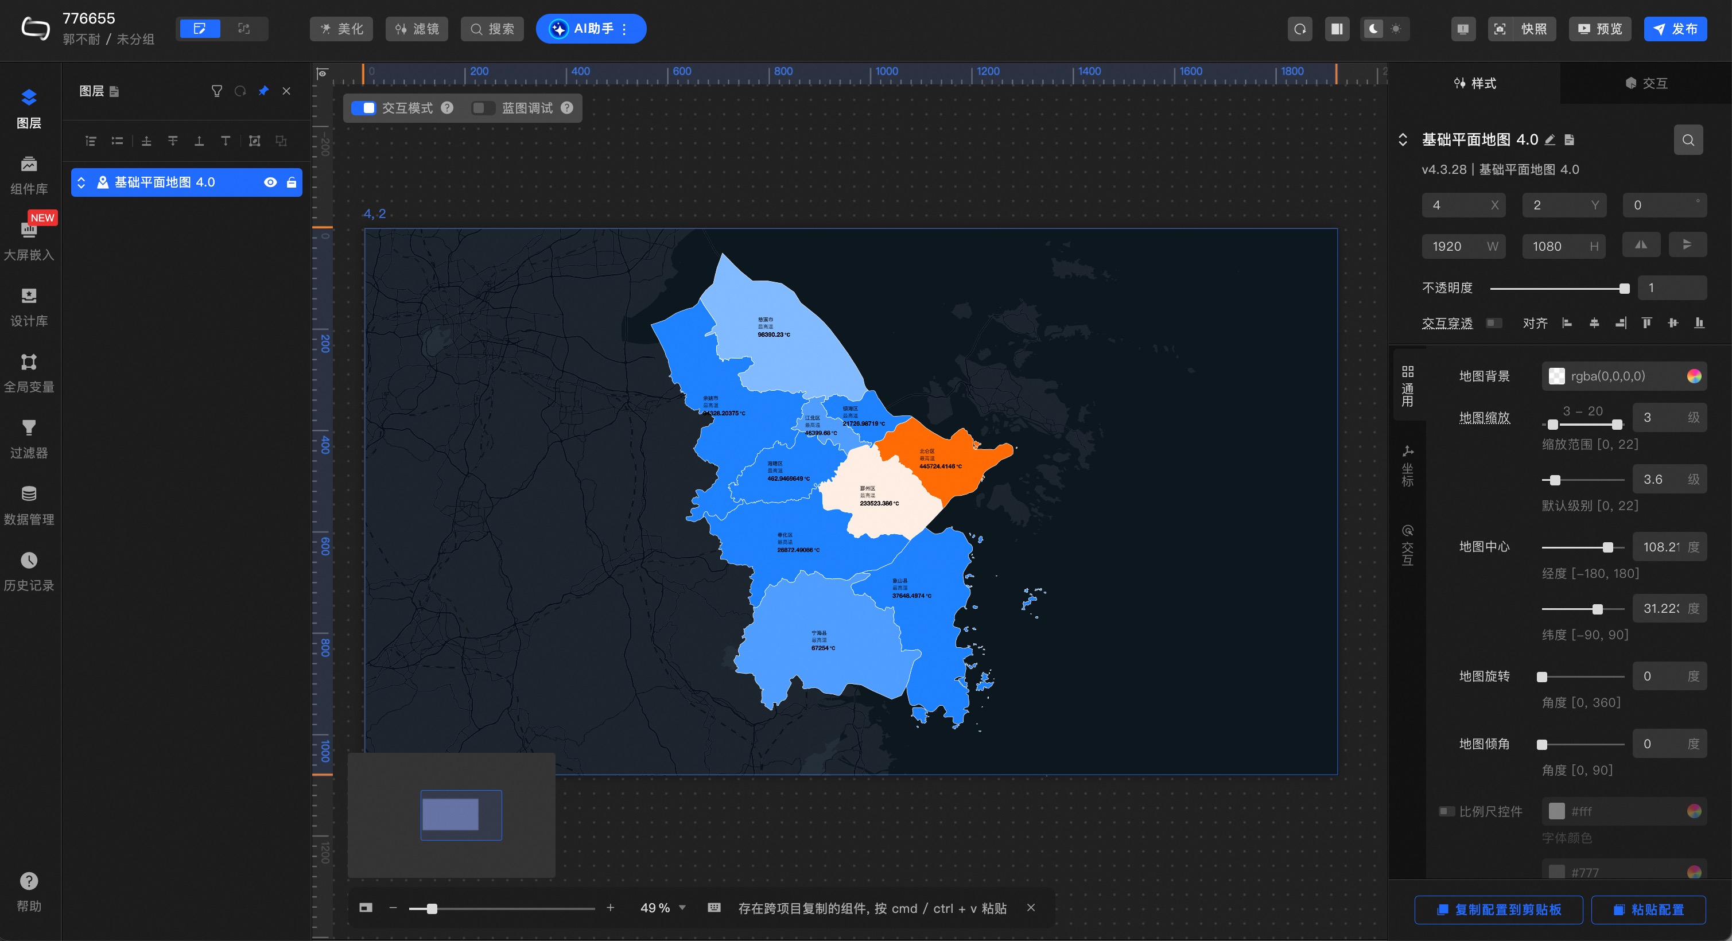This screenshot has width=1732, height=941.
Task: Open the 组件库 component library sidebar
Action: pyautogui.click(x=28, y=174)
